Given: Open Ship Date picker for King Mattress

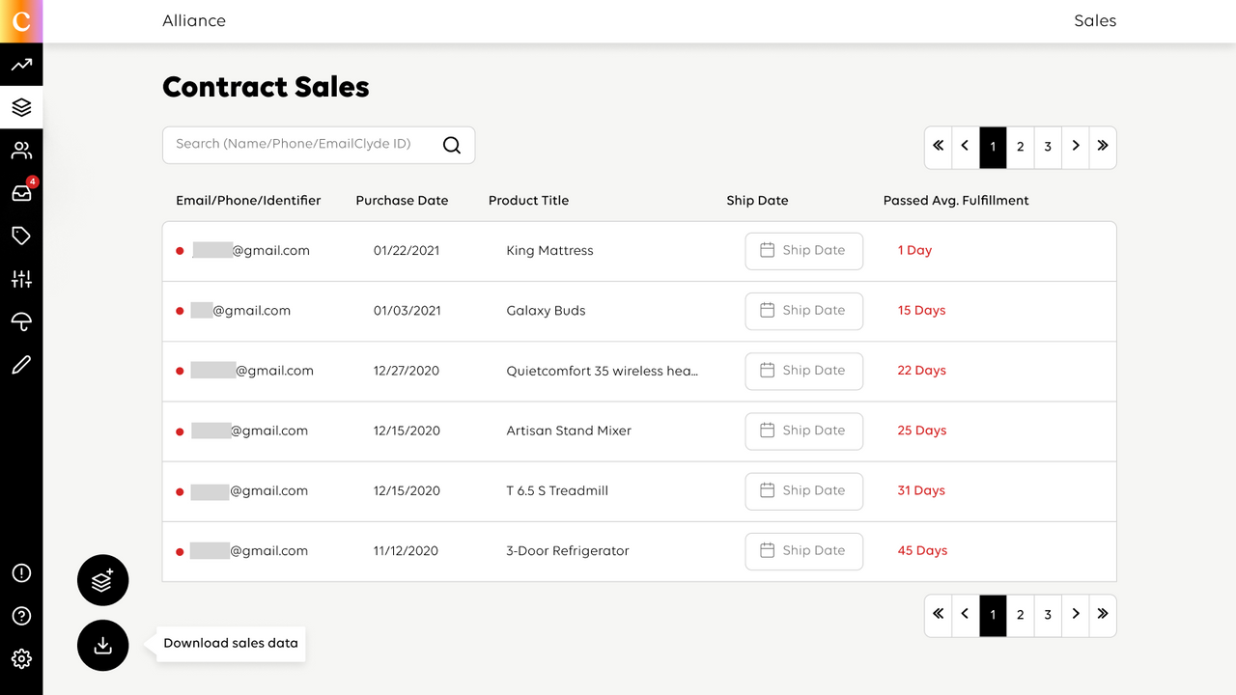Looking at the screenshot, I should point(803,250).
